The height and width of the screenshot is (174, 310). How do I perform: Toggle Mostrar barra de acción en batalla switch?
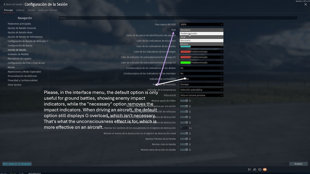[184, 150]
